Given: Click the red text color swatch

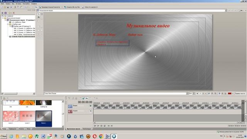Looking at the screenshot, I should pos(230,93).
